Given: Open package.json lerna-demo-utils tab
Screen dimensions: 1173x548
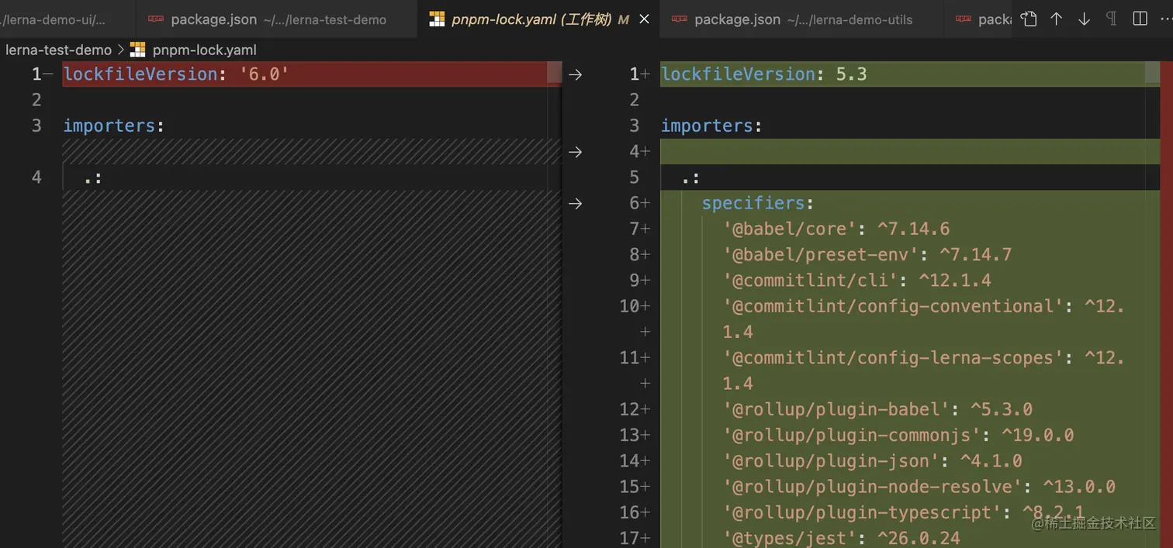Looking at the screenshot, I should pyautogui.click(x=801, y=19).
